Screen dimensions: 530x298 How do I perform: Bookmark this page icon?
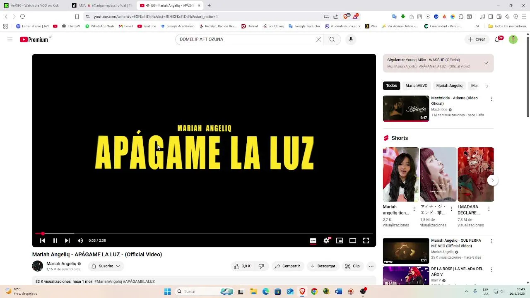[x=77, y=17]
